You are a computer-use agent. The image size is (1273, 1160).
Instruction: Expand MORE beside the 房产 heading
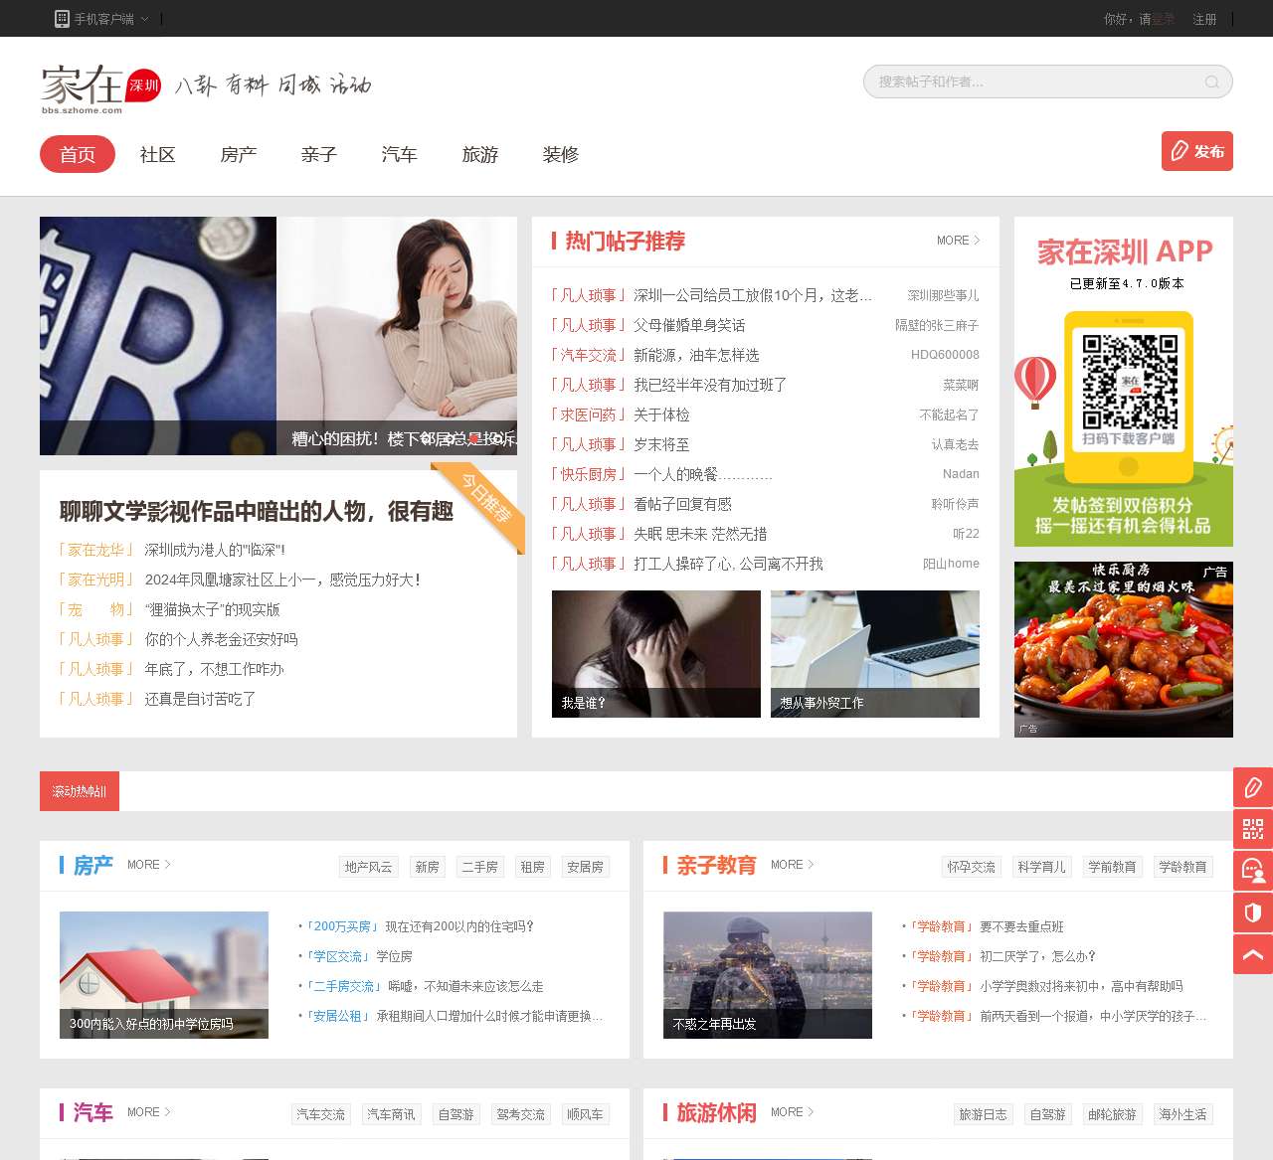tap(149, 865)
